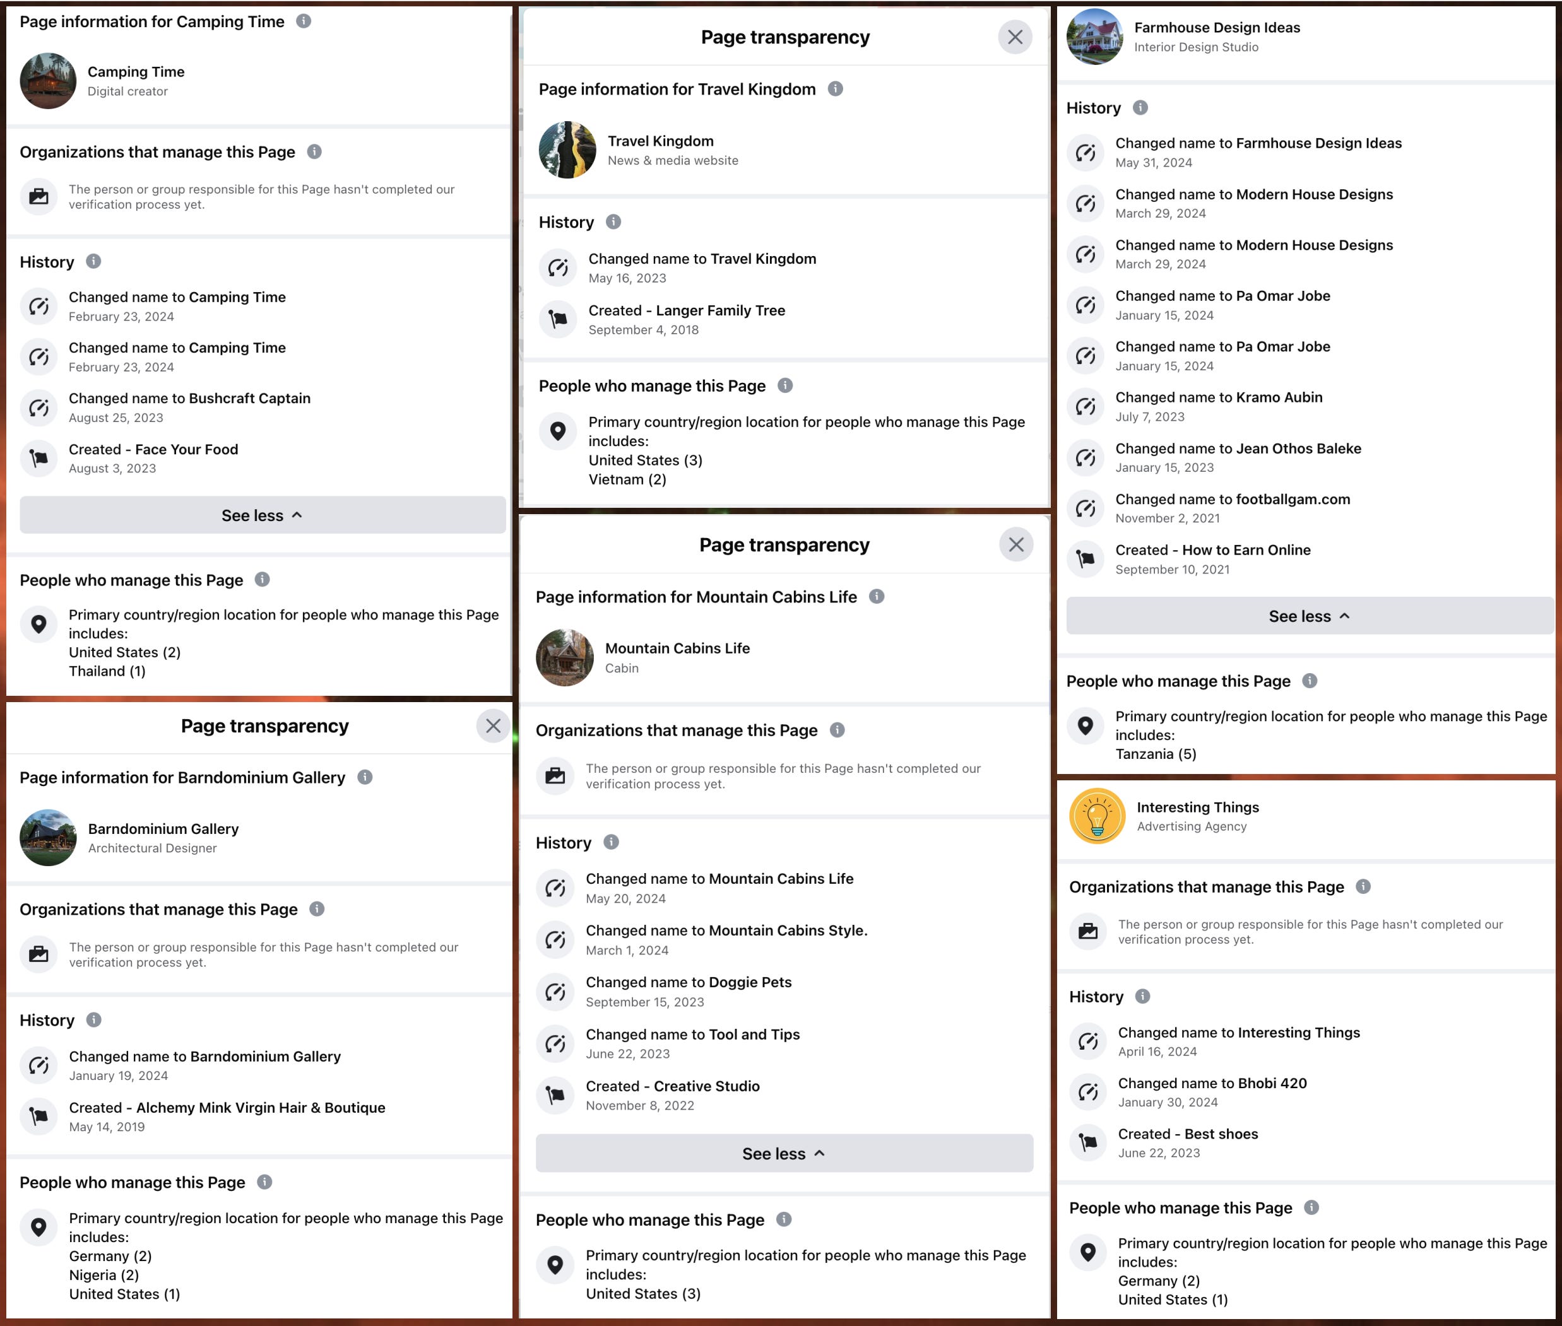Click name-change icon beside Bhobi 420 entry
The width and height of the screenshot is (1562, 1326).
[1088, 1092]
